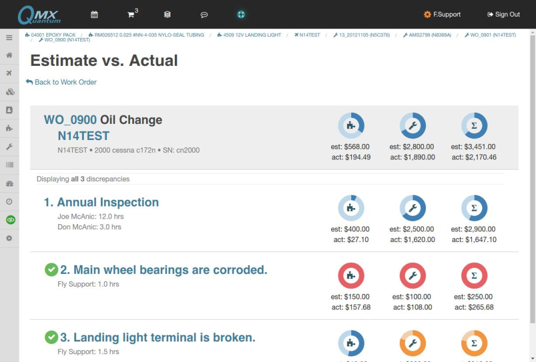The image size is (536, 362).
Task: Sign Out of the application
Action: click(x=504, y=15)
